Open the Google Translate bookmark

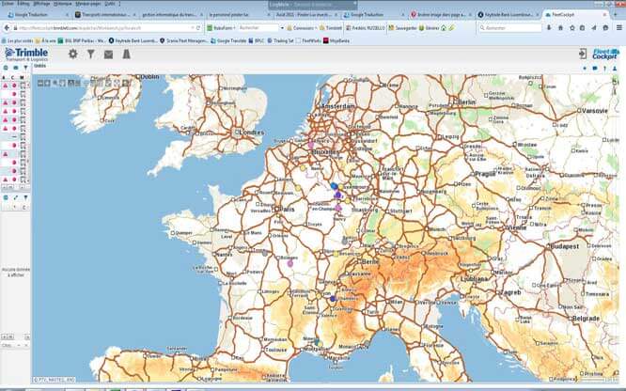coord(228,40)
